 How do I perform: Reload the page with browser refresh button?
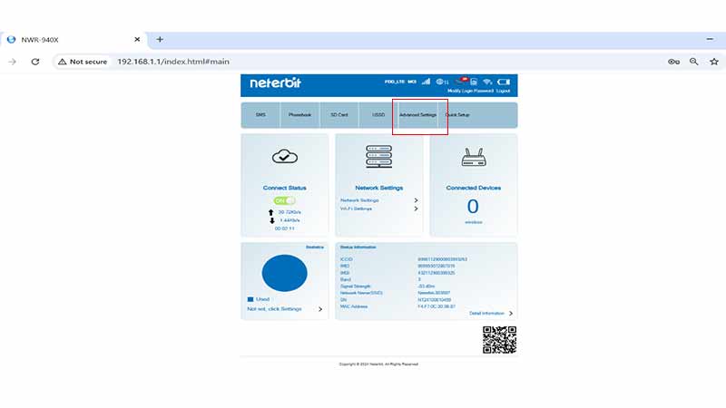pyautogui.click(x=35, y=62)
